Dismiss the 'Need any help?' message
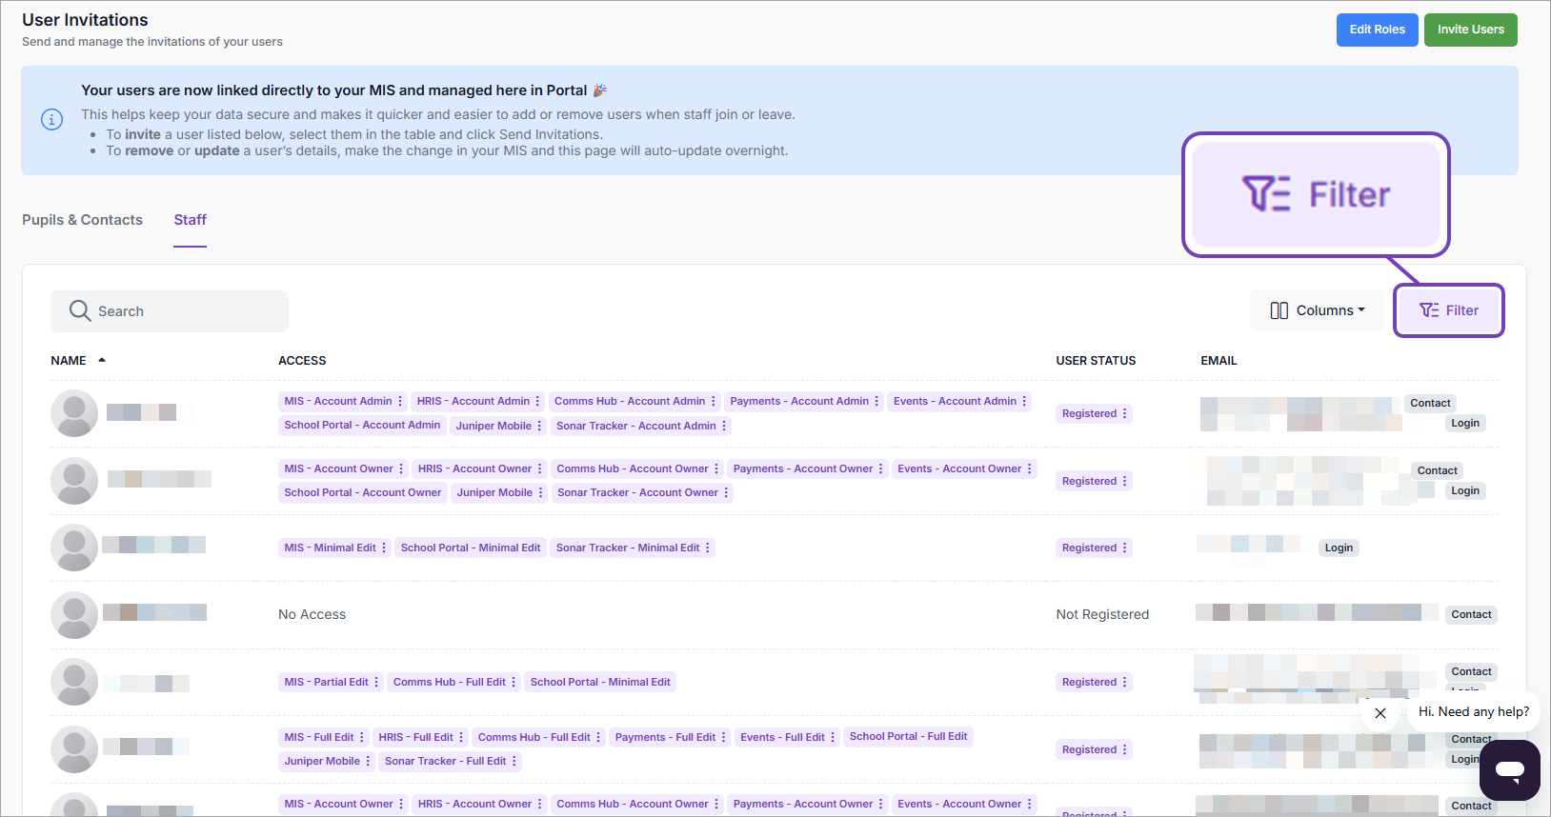The image size is (1551, 817). click(x=1380, y=712)
